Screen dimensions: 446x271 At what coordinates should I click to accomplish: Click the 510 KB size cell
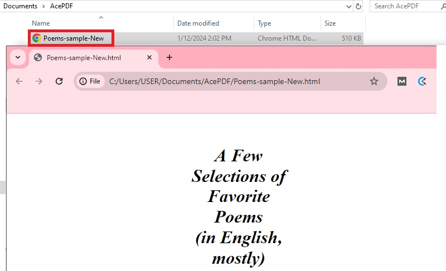pos(351,38)
